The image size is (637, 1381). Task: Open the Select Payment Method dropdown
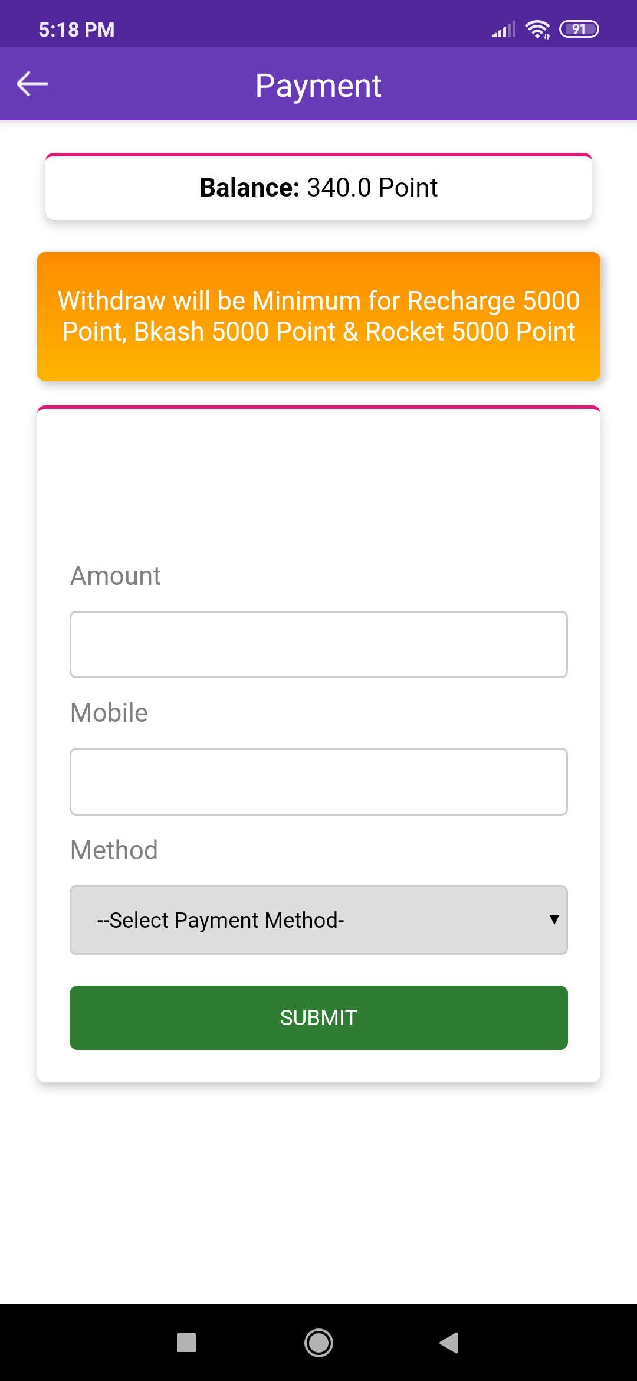318,919
